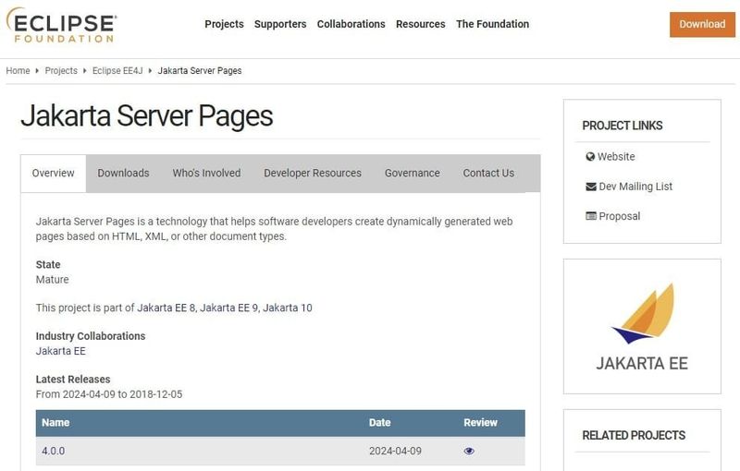
Task: Go to Projects in the breadcrumb
Action: [61, 70]
